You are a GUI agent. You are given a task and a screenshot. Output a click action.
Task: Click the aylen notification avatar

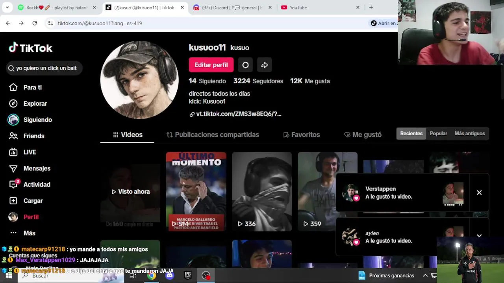350,237
